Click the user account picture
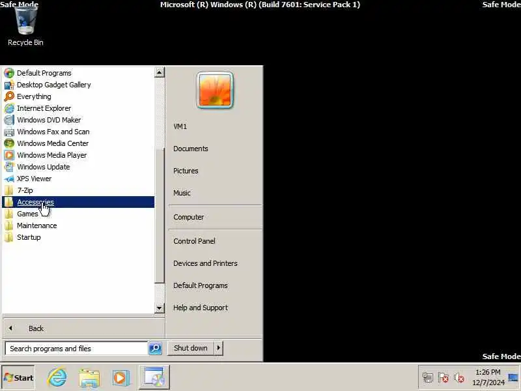Screen dimensions: 521x391 click(x=215, y=90)
